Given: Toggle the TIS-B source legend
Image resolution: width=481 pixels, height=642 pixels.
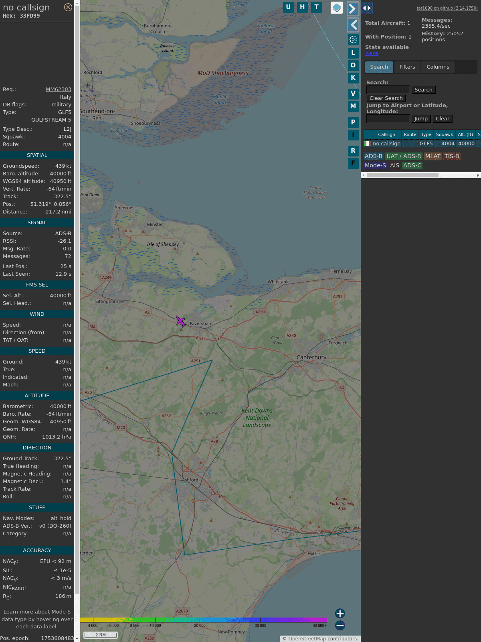Looking at the screenshot, I should tap(452, 156).
